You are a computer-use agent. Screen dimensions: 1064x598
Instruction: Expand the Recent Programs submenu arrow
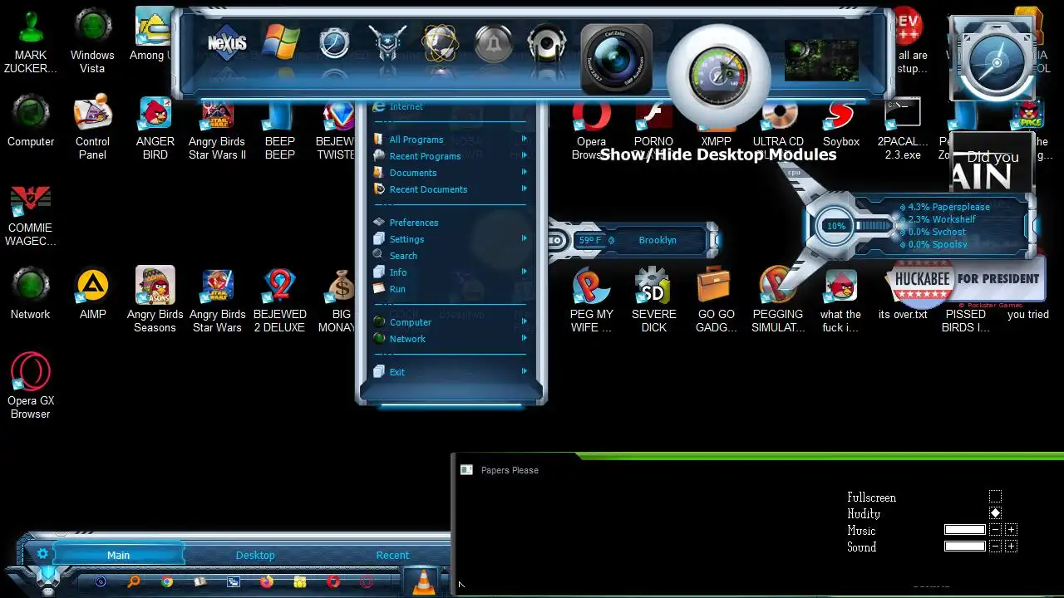click(x=525, y=155)
